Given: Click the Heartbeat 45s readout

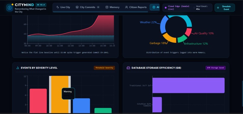Looking at the screenshot, I should [202, 8].
